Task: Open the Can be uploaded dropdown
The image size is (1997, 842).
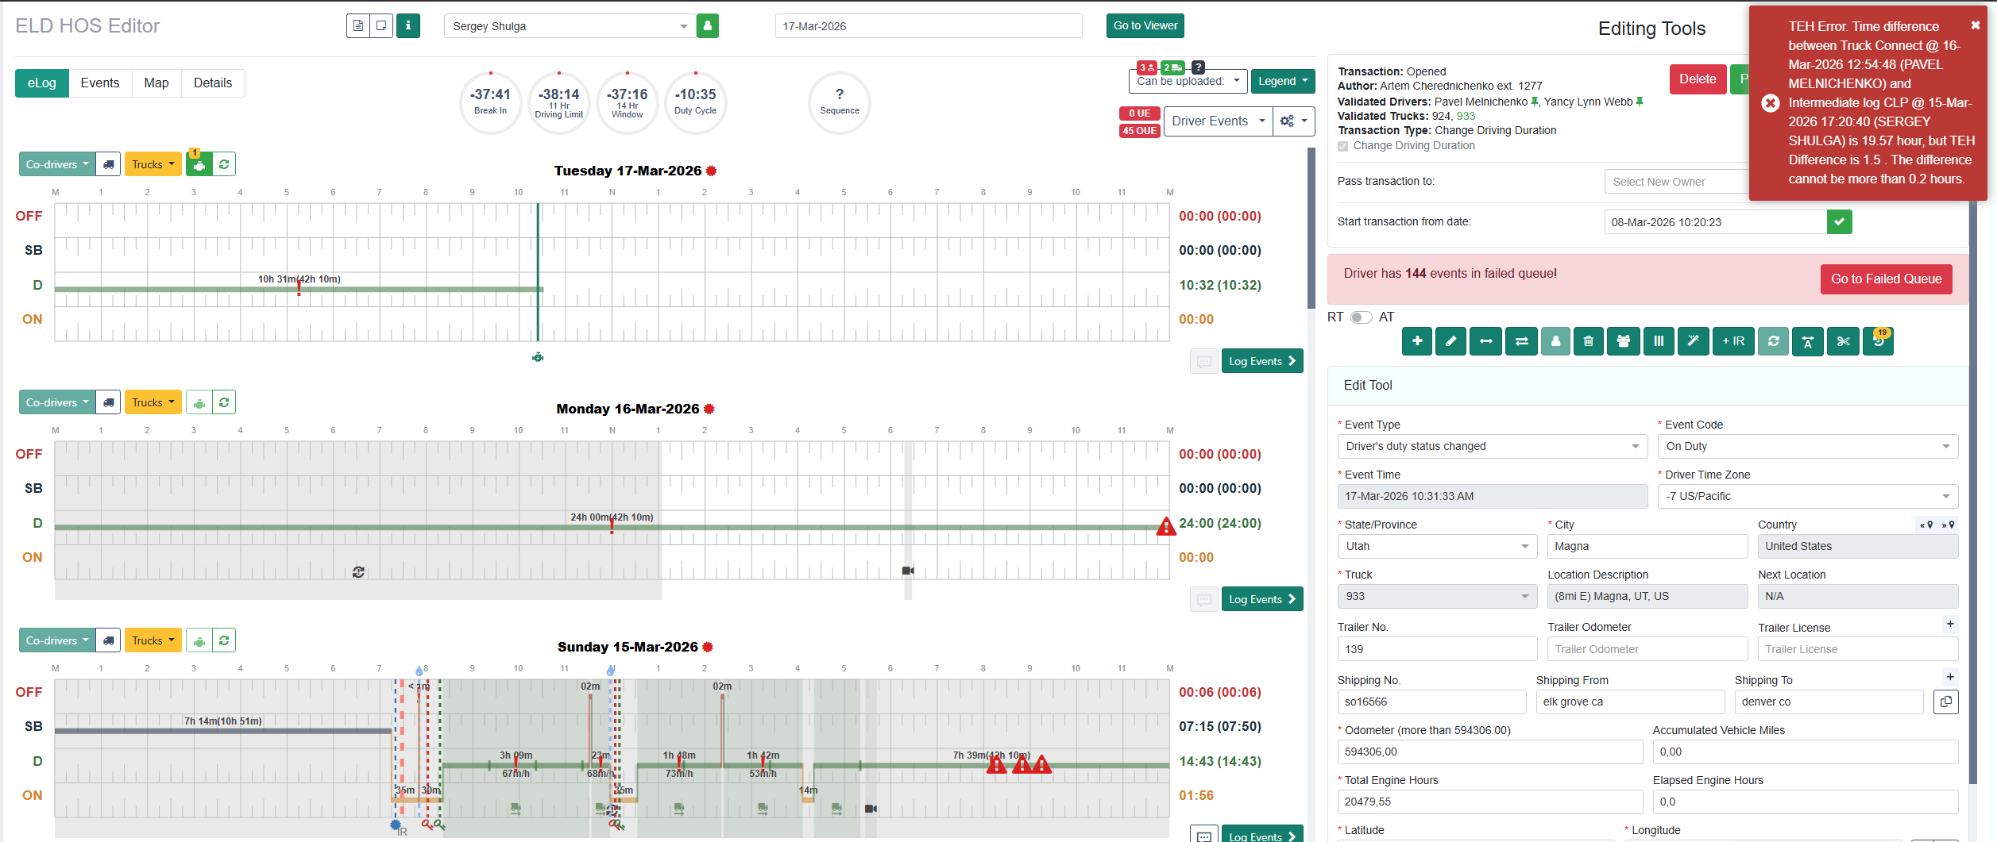Action: coord(1188,81)
